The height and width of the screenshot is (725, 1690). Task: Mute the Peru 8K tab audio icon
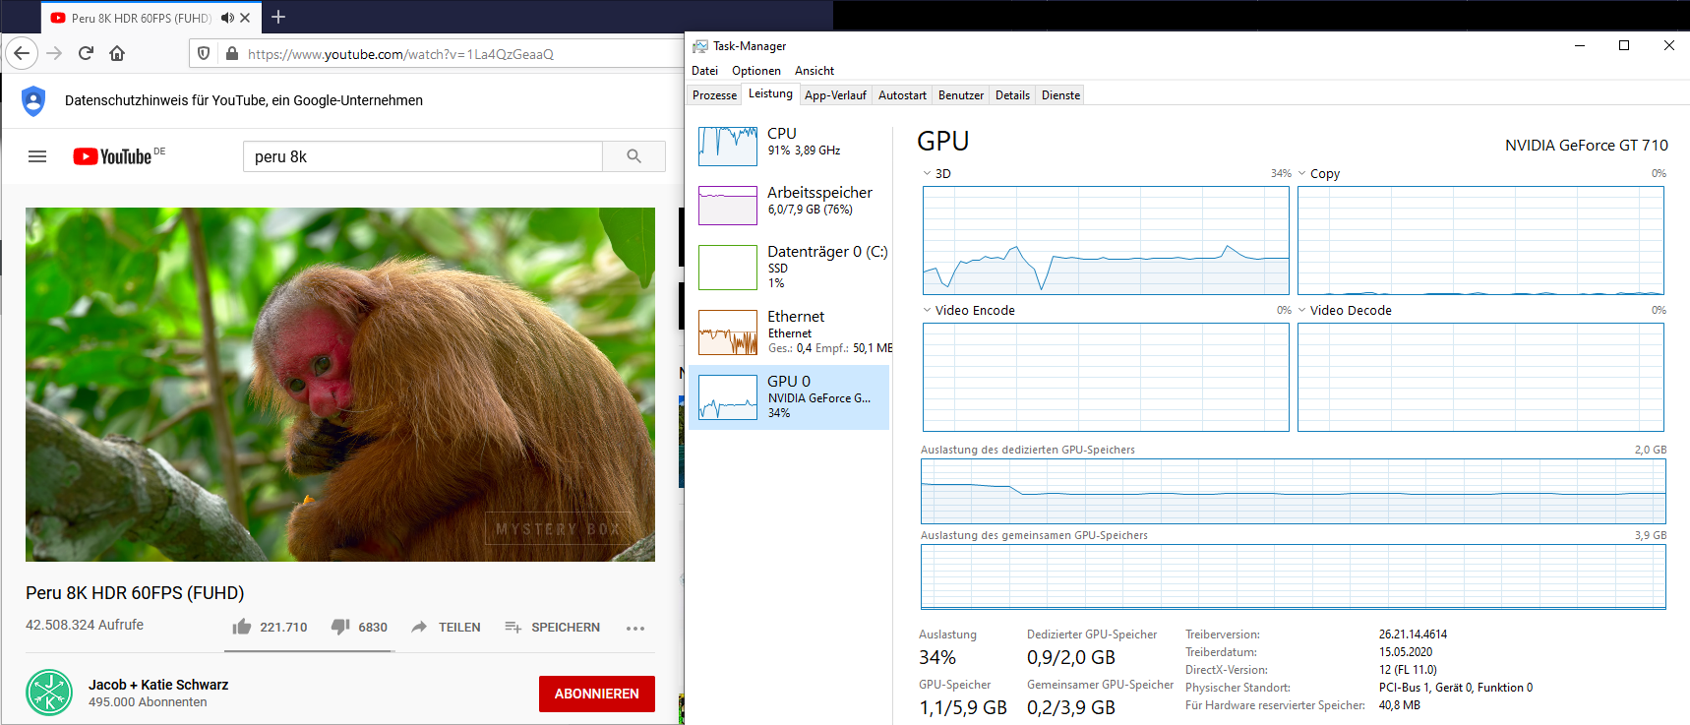(x=227, y=18)
